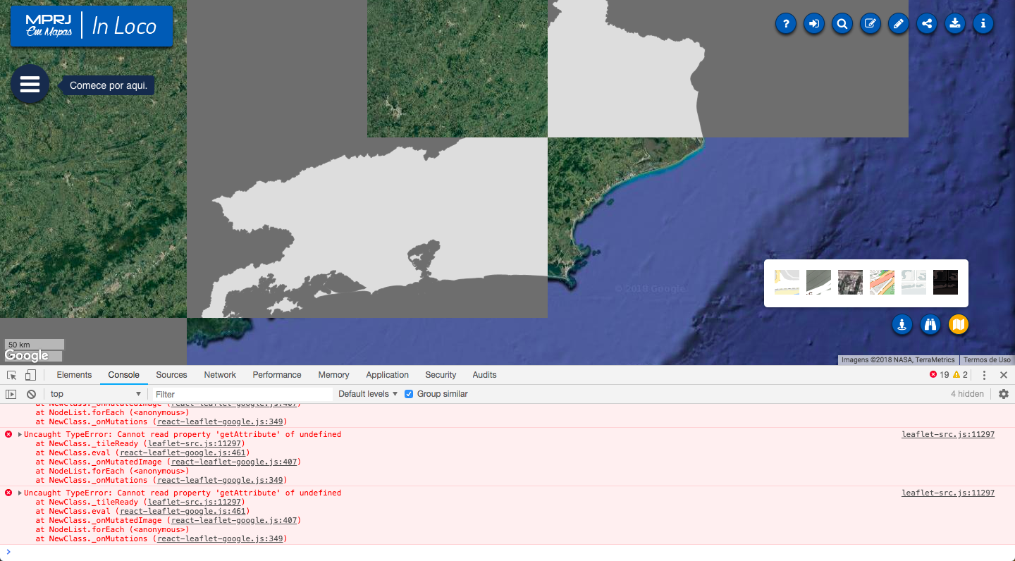The image size is (1015, 561).
Task: Open the hamburger main menu
Action: [x=30, y=84]
